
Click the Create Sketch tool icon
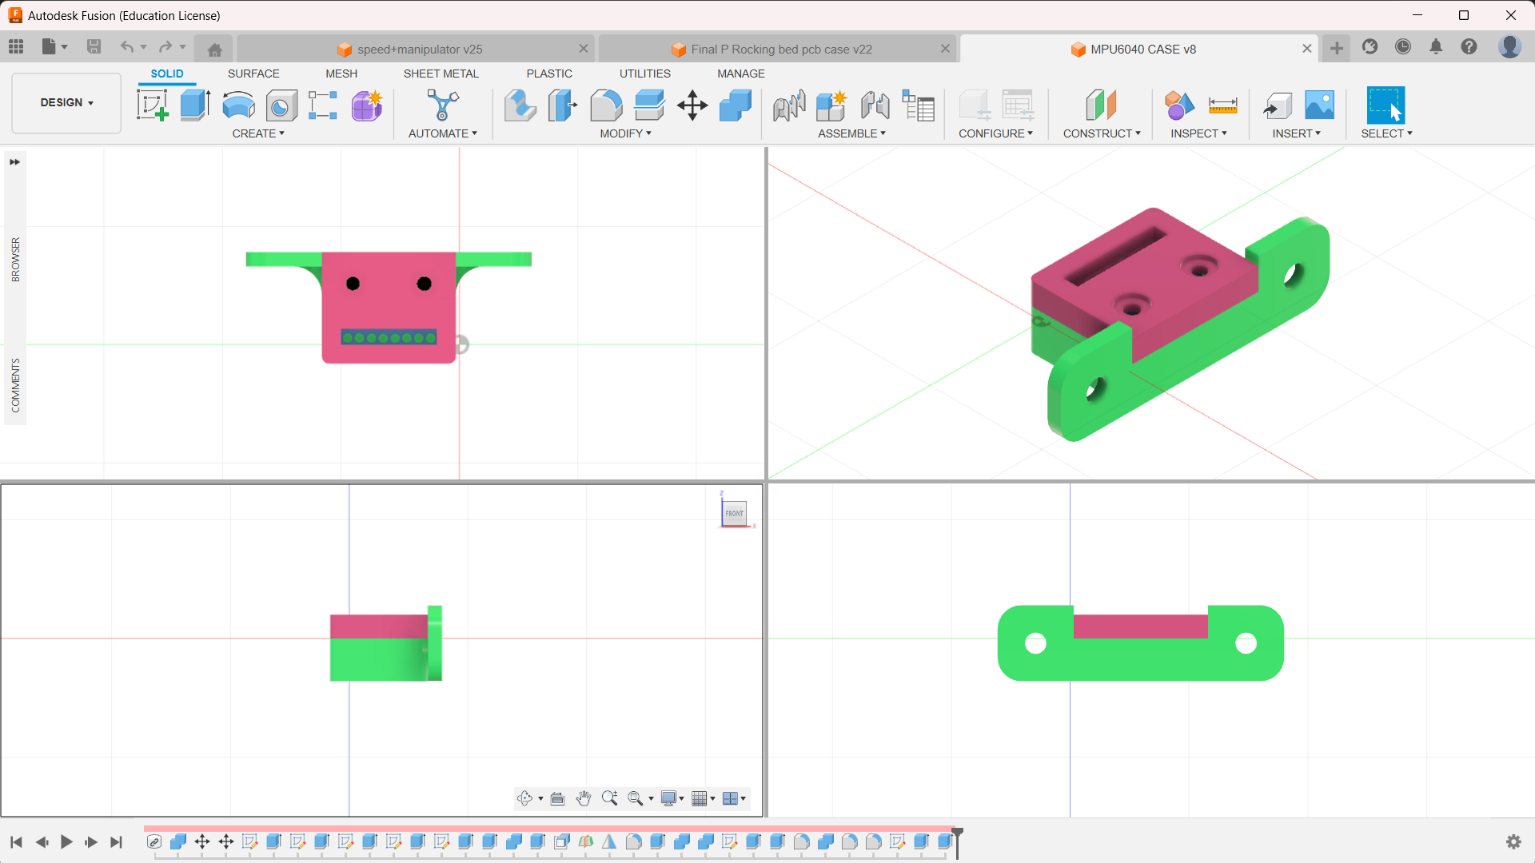tap(152, 105)
